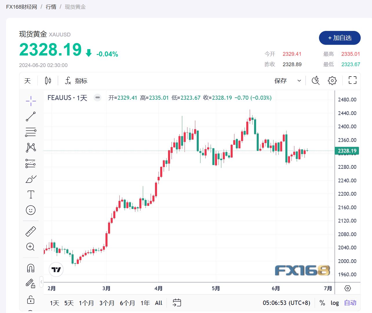Toggle log scale on price axis
Image resolution: width=372 pixels, height=313 pixels.
[335, 303]
